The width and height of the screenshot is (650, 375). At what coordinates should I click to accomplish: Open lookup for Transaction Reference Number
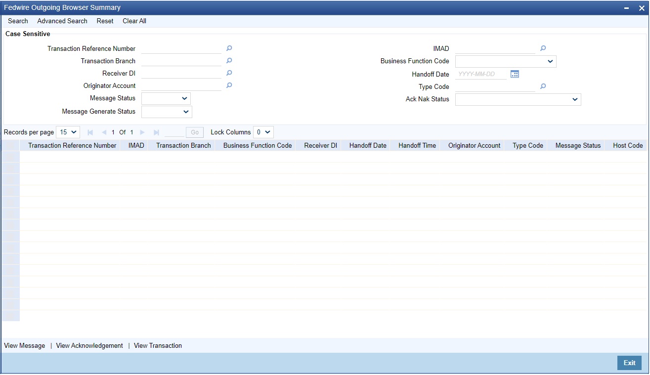pyautogui.click(x=229, y=48)
